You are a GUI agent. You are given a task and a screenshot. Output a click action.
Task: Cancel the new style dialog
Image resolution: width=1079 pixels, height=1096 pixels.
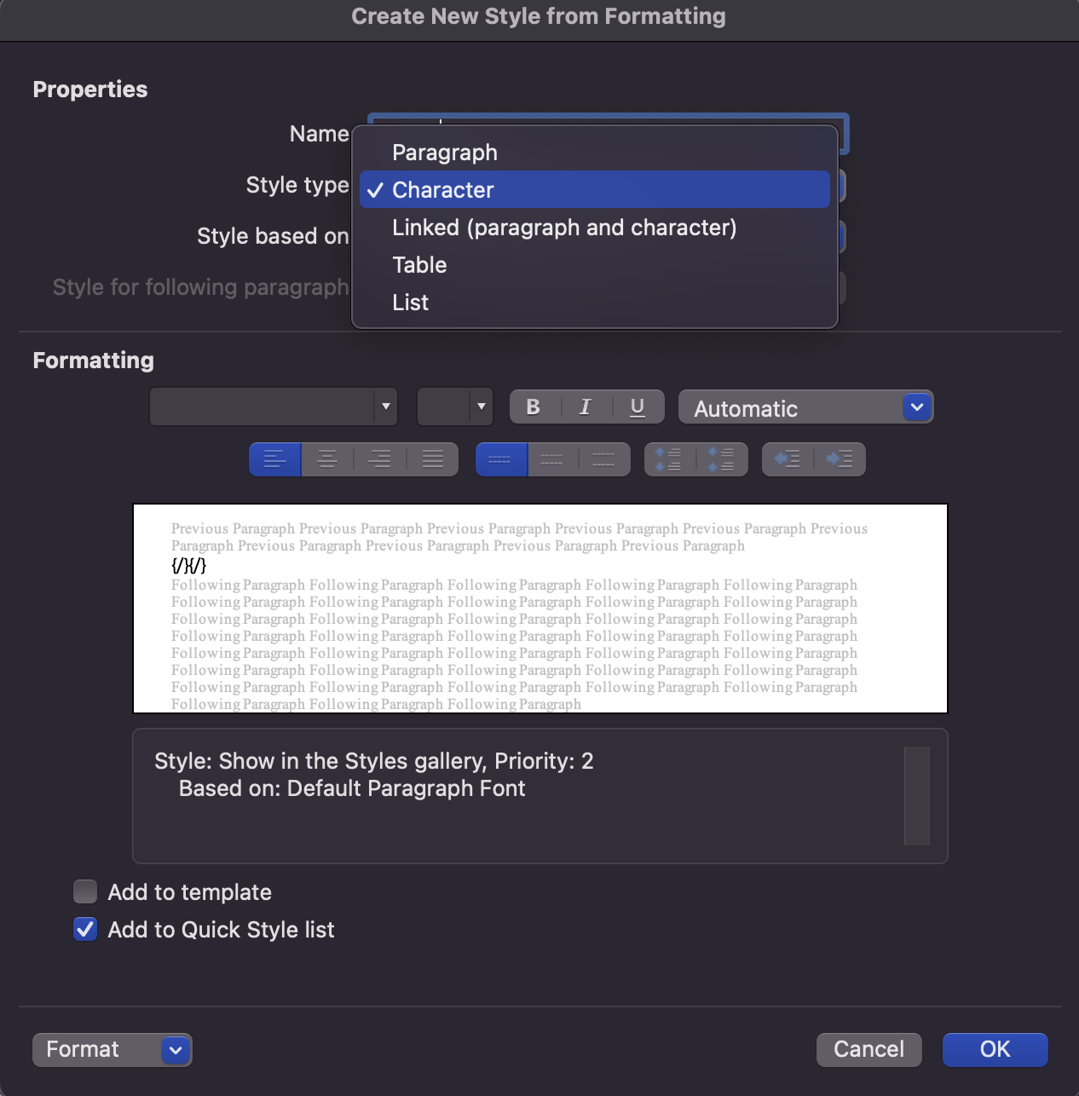[x=868, y=1049]
